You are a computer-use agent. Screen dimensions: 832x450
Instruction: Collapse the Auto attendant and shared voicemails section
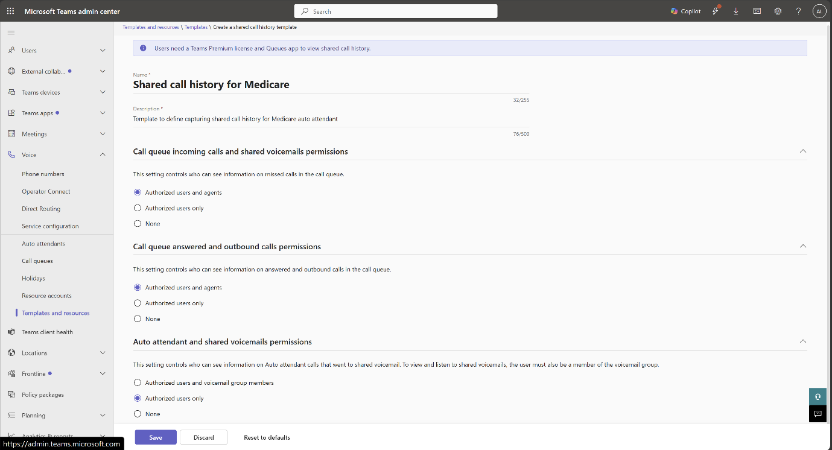[x=802, y=341]
